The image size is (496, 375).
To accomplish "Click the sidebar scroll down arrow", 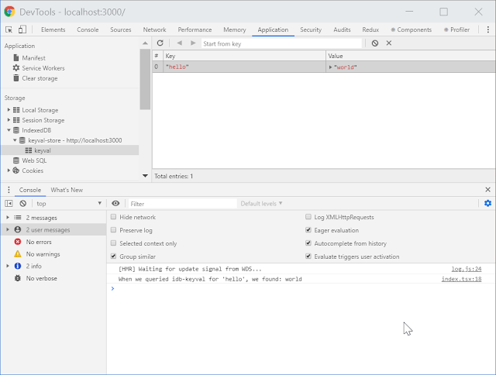I will (x=145, y=176).
